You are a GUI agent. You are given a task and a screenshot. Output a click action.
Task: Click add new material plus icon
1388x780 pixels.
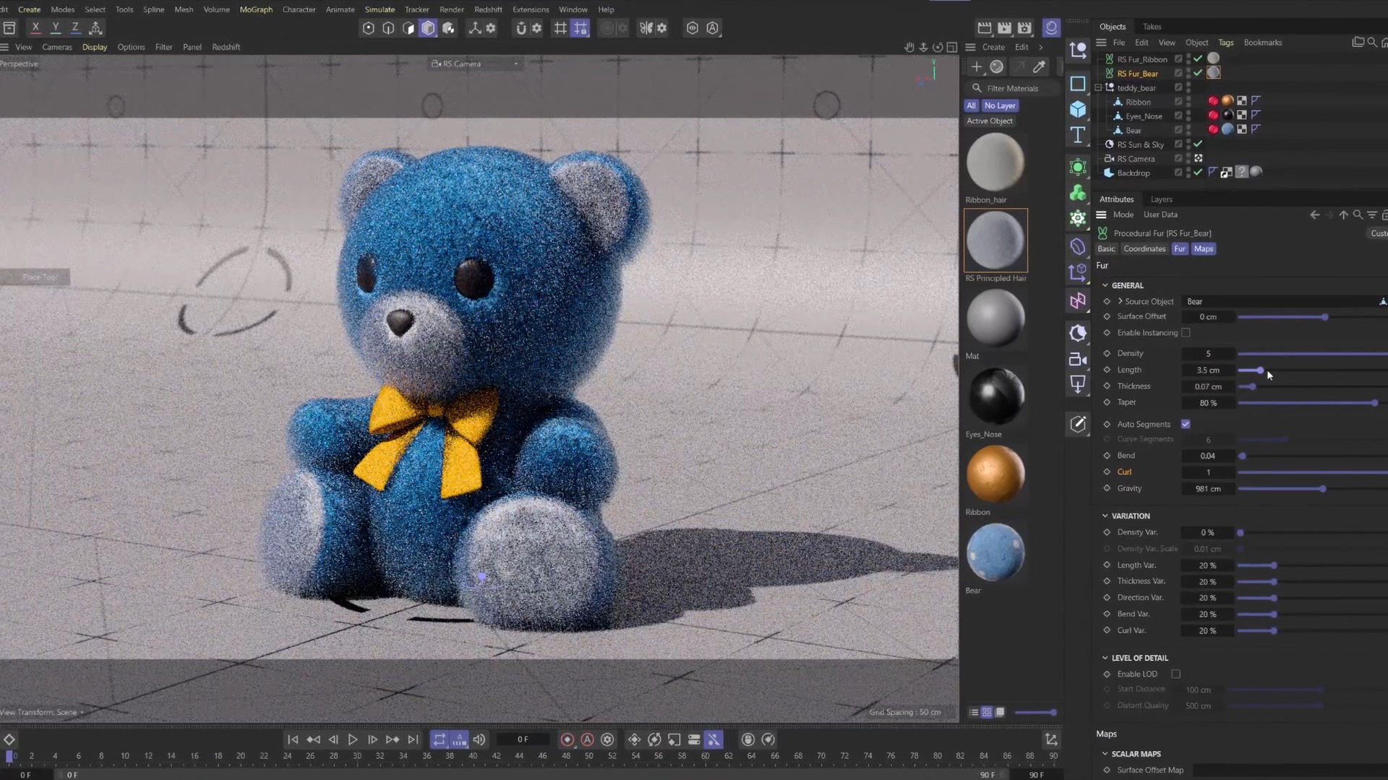click(976, 66)
